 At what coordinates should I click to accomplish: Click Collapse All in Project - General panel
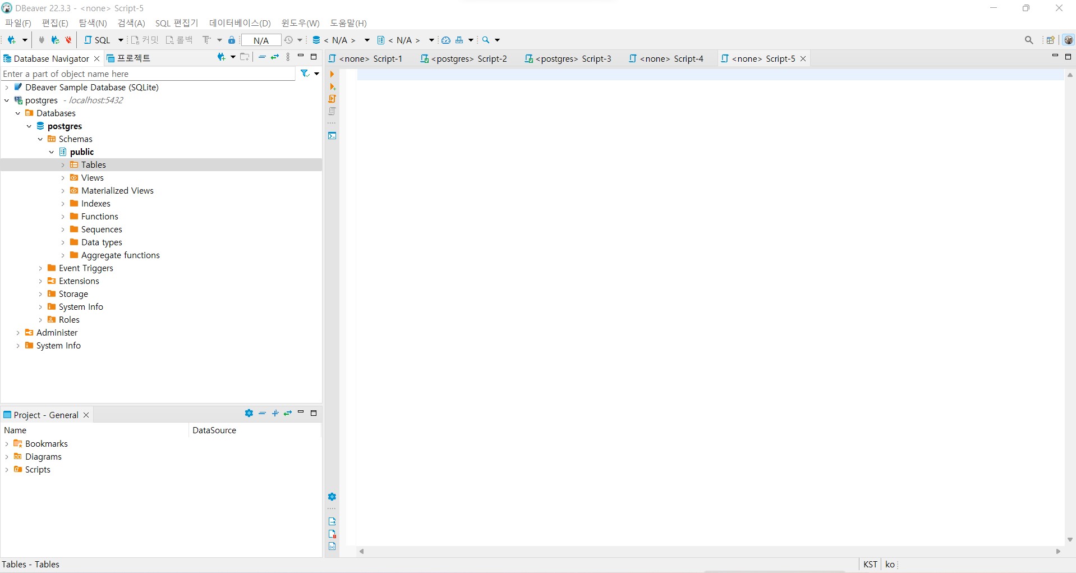(262, 413)
